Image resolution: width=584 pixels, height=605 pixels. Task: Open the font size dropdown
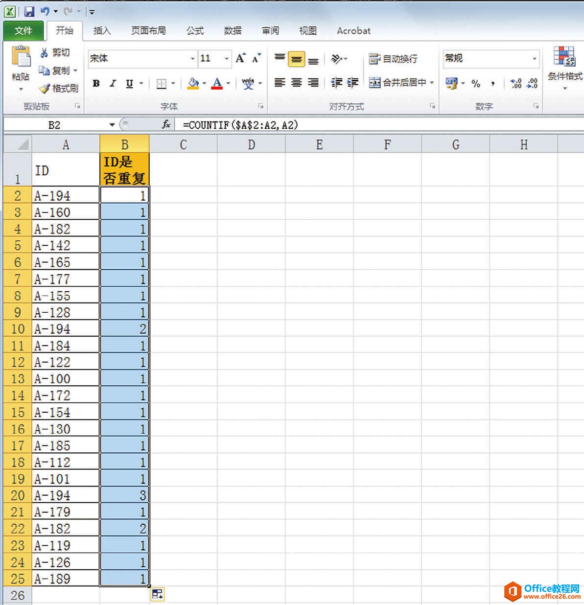[x=227, y=59]
